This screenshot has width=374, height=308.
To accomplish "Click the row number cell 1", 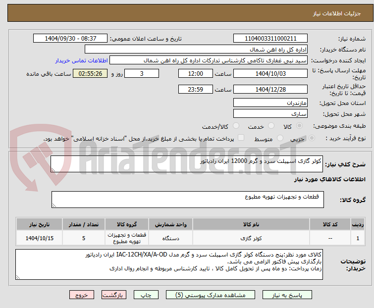I will point(358,238).
